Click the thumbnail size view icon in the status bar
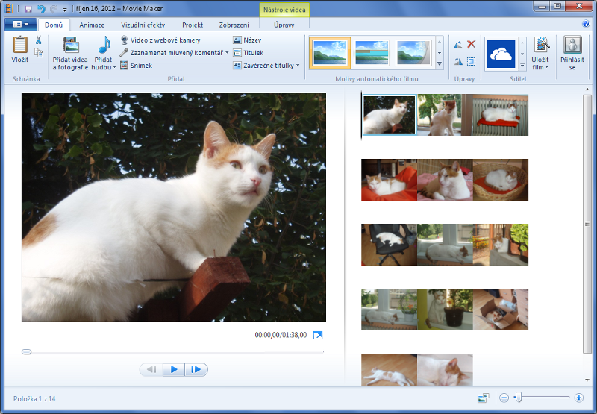 483,398
